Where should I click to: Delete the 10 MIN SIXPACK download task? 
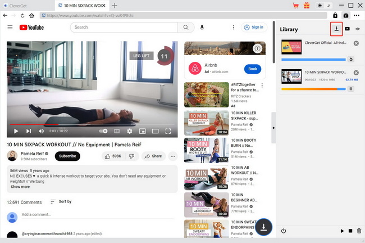click(x=351, y=89)
